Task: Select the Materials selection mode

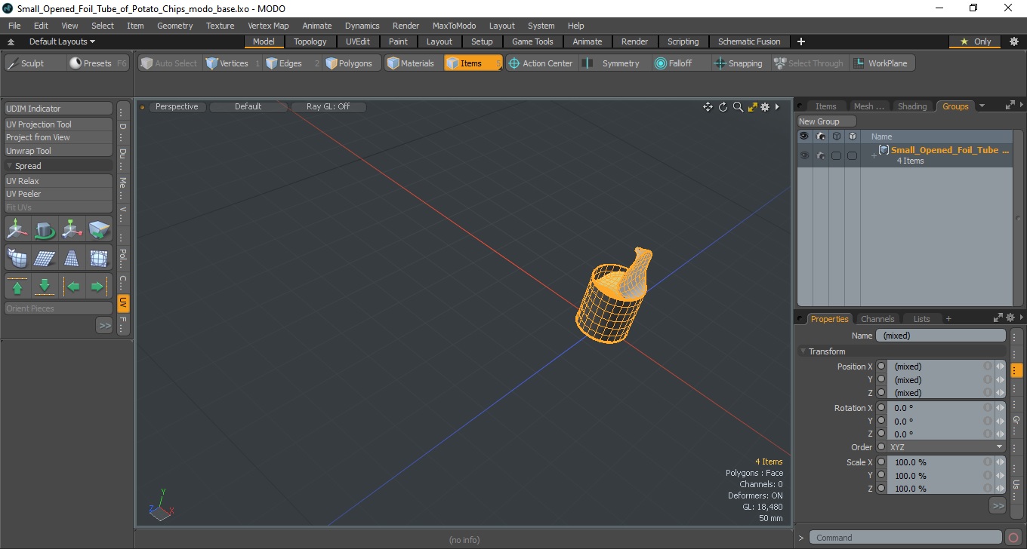Action: click(x=411, y=63)
